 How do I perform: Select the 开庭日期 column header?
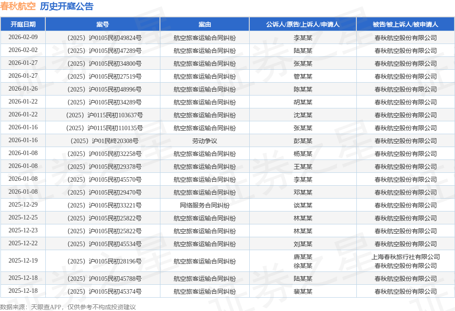pyautogui.click(x=23, y=24)
